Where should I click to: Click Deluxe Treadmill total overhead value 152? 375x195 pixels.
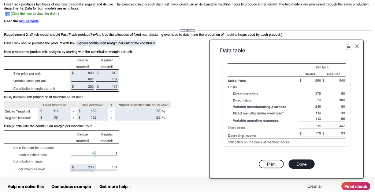(93, 111)
